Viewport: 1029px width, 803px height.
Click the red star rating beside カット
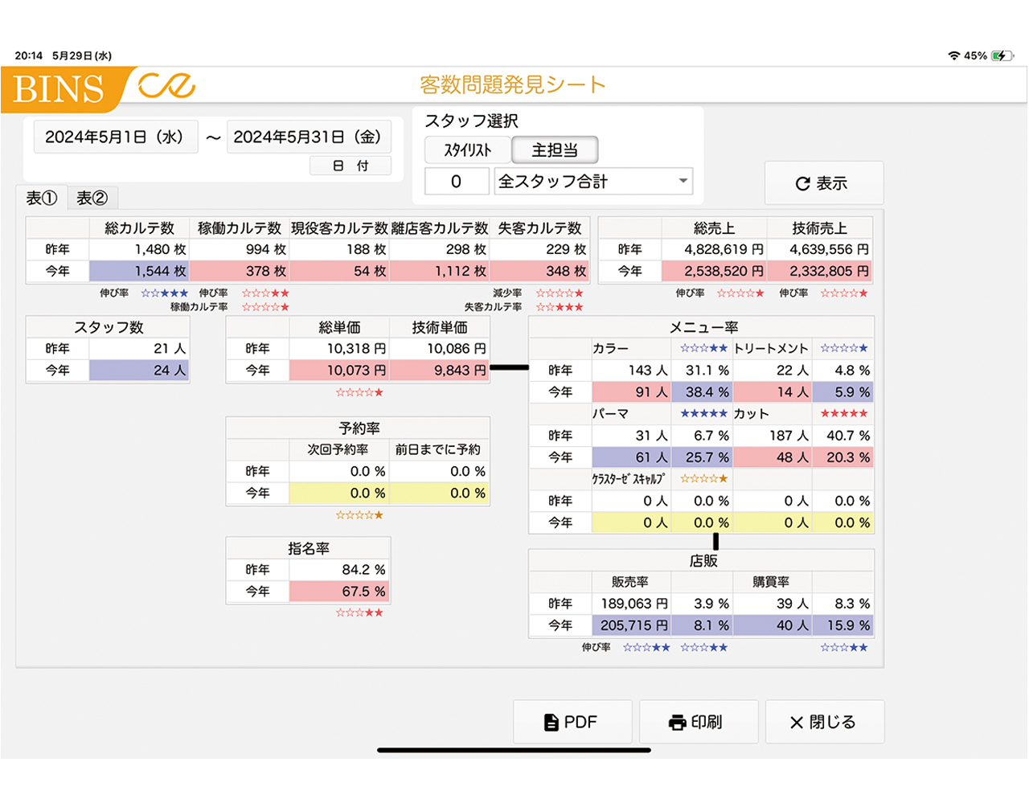click(x=843, y=414)
